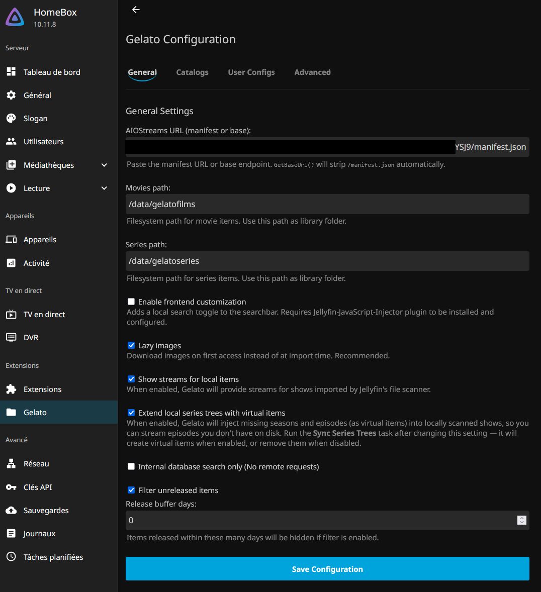Switch to the Advanced tab
Image resolution: width=541 pixels, height=592 pixels.
(x=312, y=72)
